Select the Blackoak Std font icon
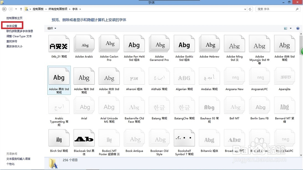Viewport: 303px width, 170px height. pos(84,138)
